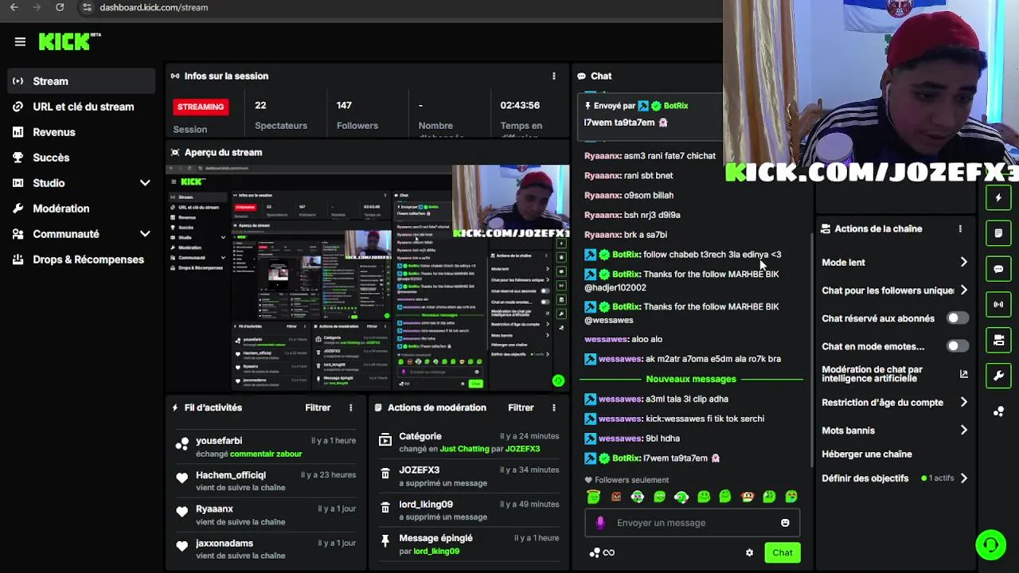Open AI chat moderation external link icon
Image resolution: width=1019 pixels, height=573 pixels.
(964, 374)
